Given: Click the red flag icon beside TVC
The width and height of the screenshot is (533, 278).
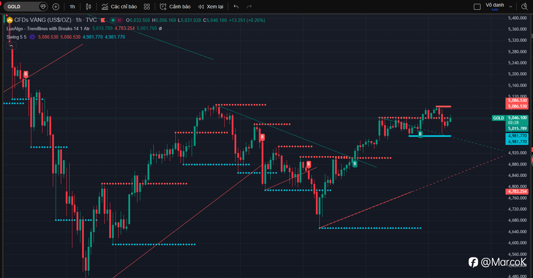Looking at the screenshot, I should pos(103,20).
